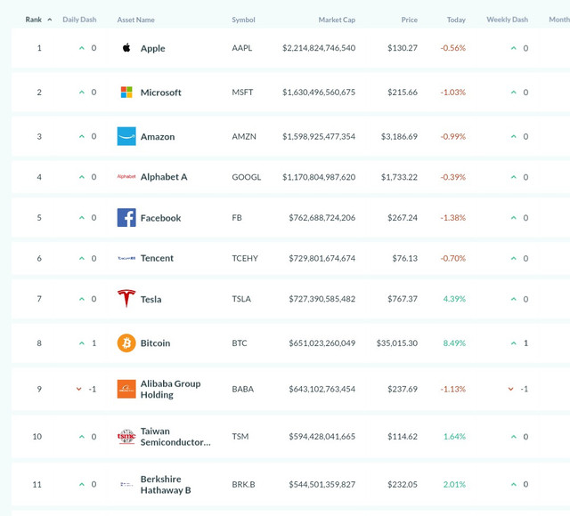Click the BTC symbol
The image size is (570, 516).
click(240, 343)
